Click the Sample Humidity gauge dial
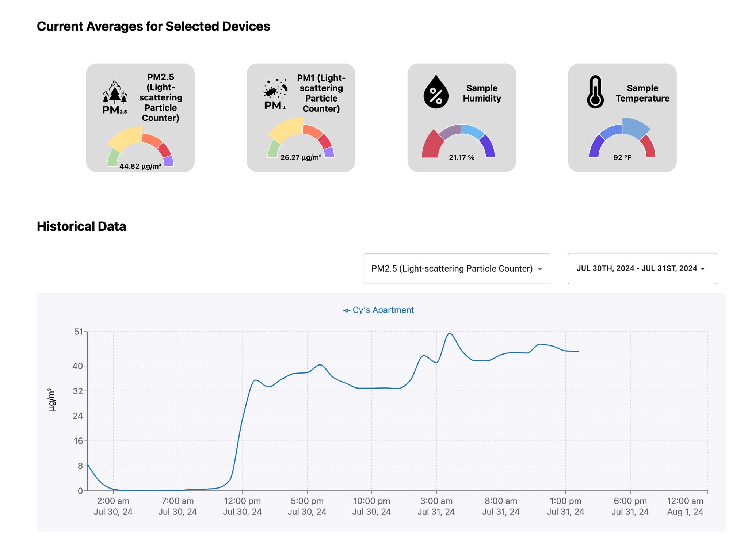The image size is (748, 551). tap(461, 142)
